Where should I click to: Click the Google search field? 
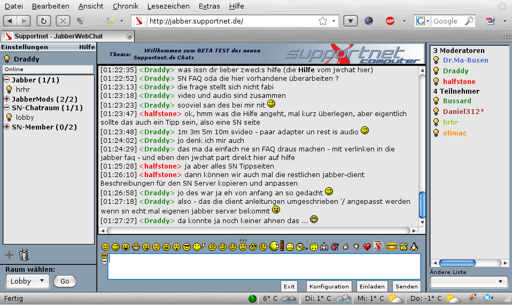coord(447,21)
